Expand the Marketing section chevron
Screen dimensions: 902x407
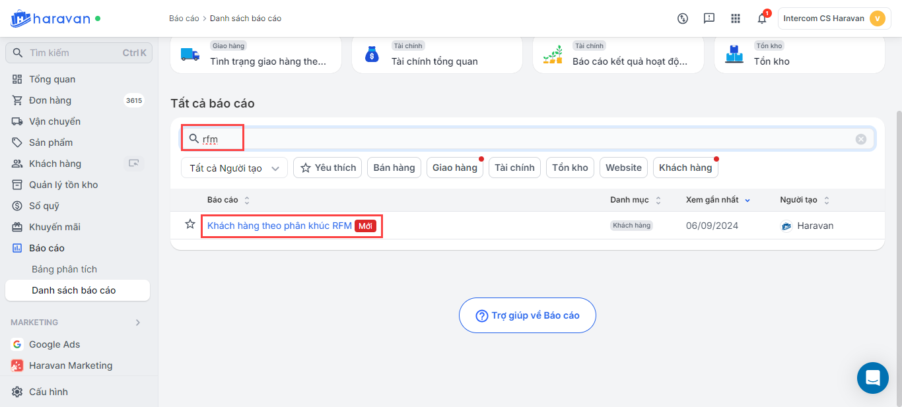138,323
